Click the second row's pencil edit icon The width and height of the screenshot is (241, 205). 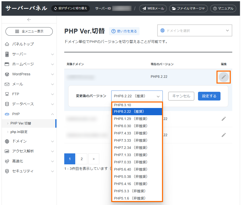point(224,119)
